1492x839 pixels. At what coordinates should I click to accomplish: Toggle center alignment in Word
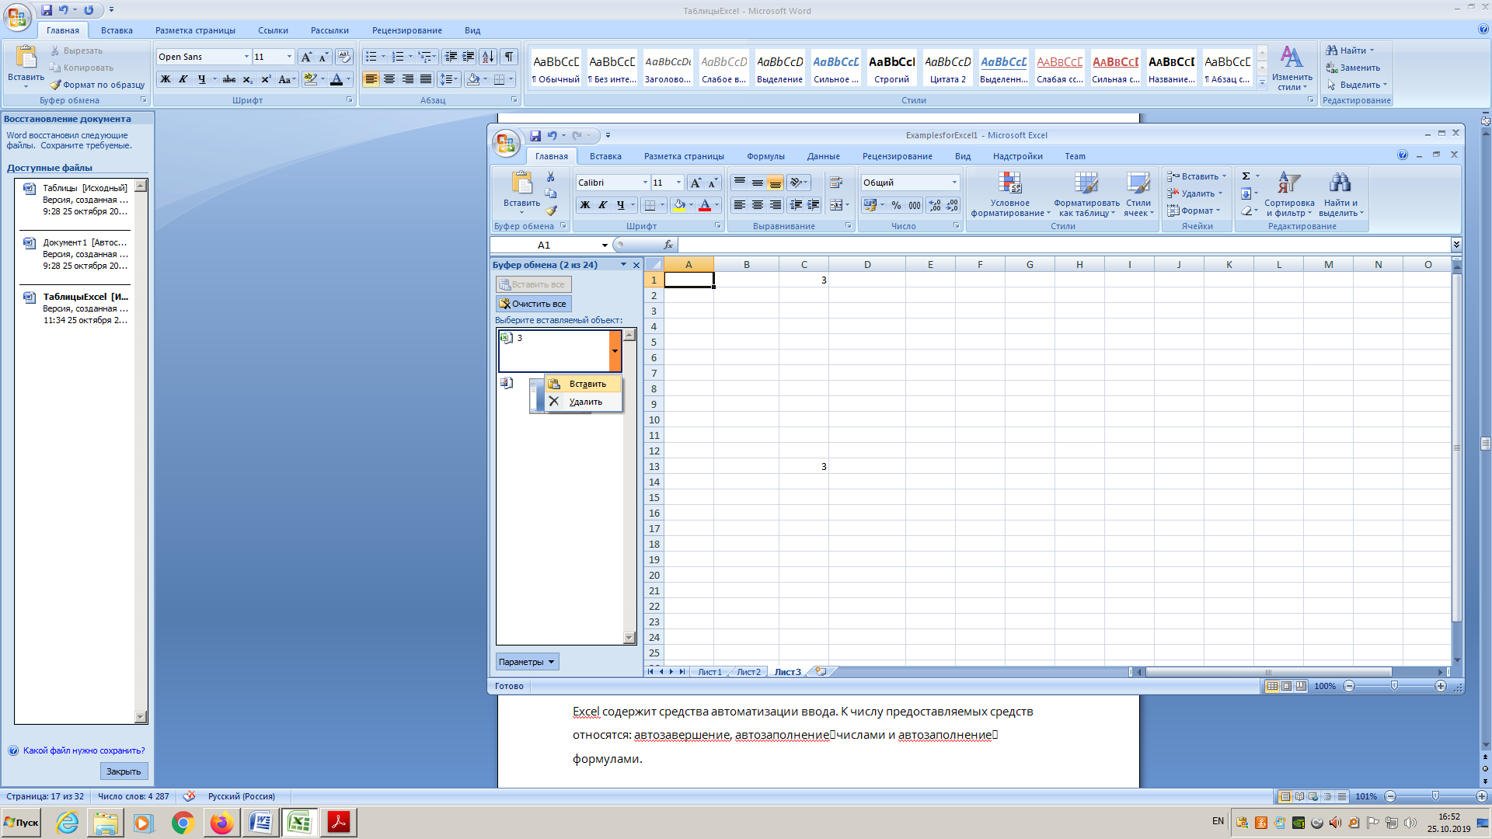pos(389,79)
